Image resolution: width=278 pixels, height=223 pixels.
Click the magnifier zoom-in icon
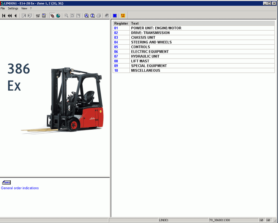(x=66, y=16)
